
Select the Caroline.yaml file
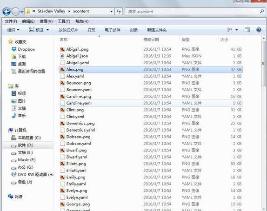pos(151,103)
